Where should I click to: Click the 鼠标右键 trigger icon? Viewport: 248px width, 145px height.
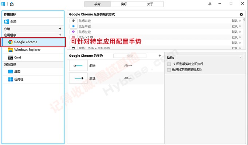pos(74,21)
